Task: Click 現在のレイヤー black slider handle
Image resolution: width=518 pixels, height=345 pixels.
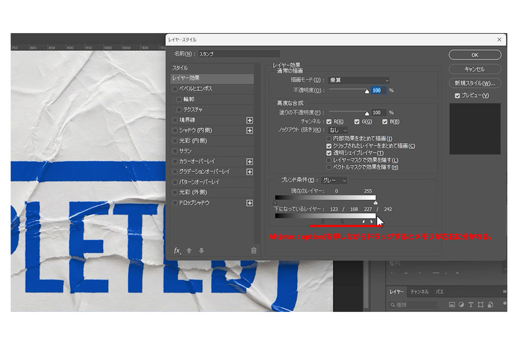Action: tap(275, 202)
